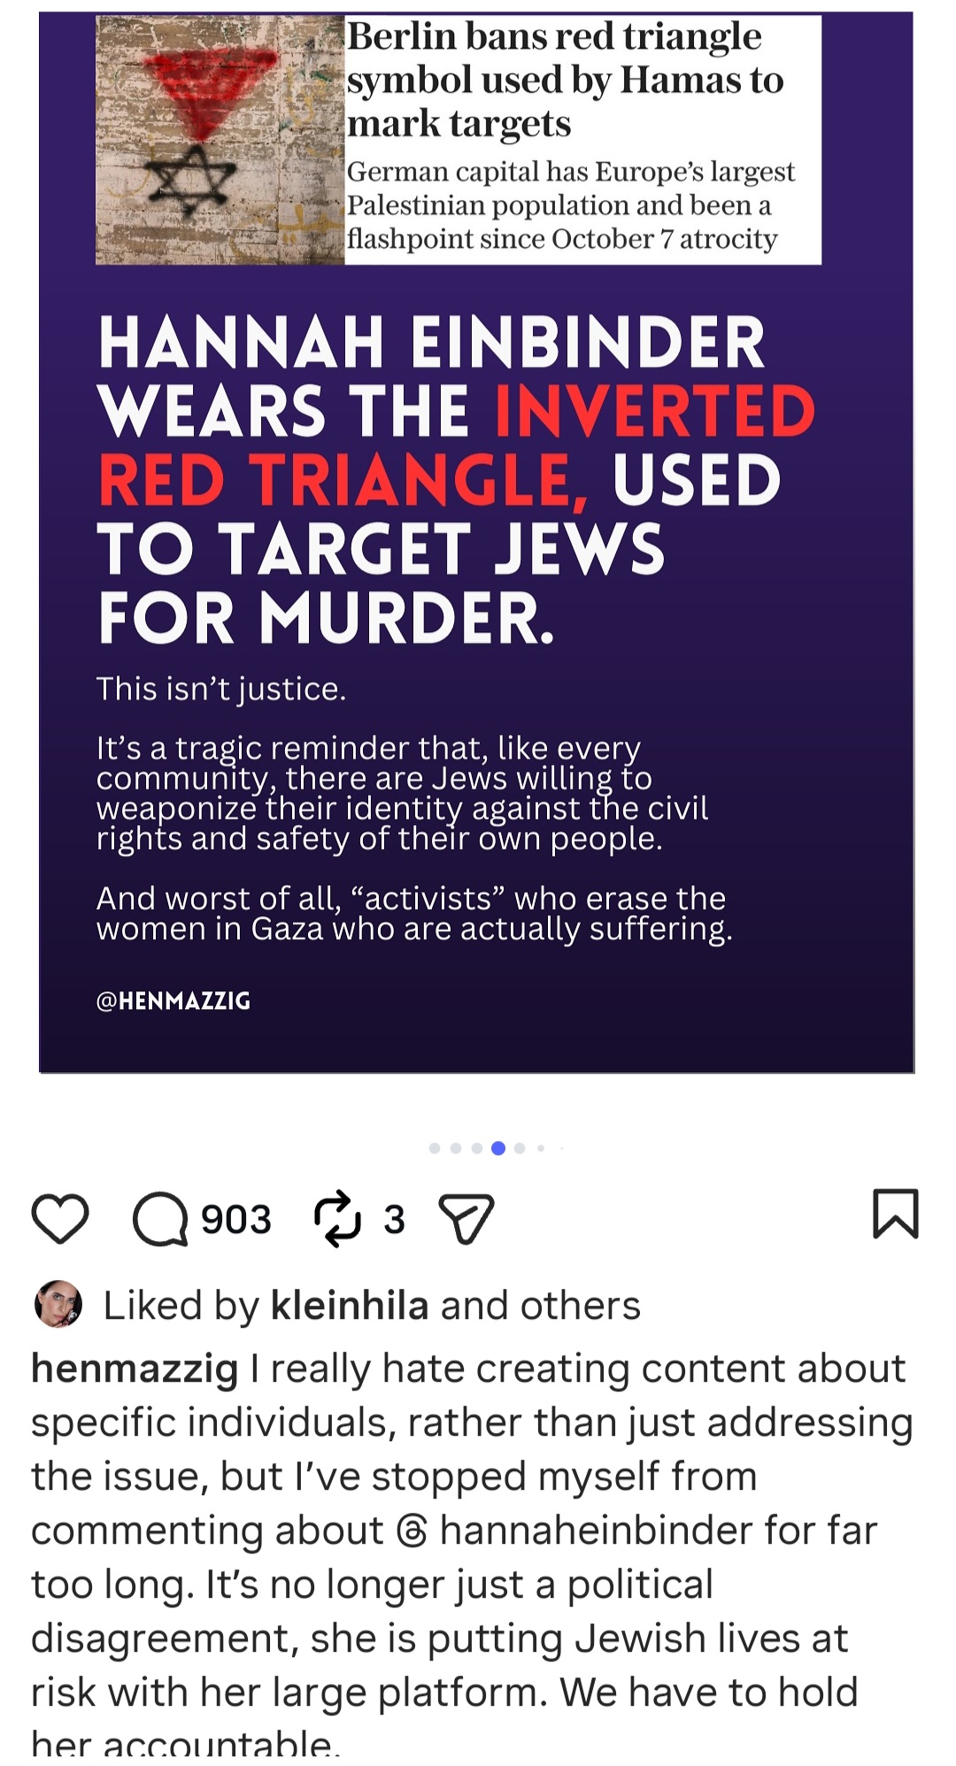Like the post with heart icon
This screenshot has width=956, height=1766.
[x=60, y=1218]
